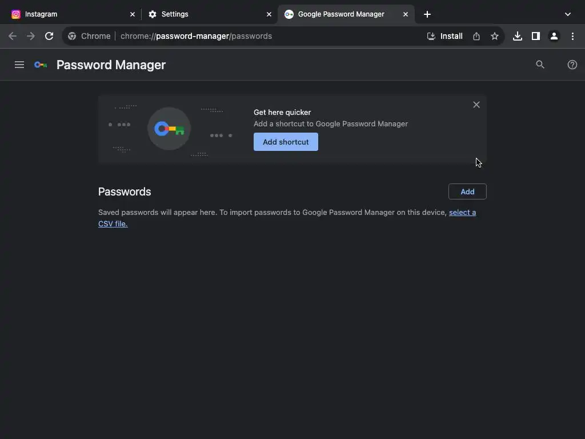Screen dimensions: 585x439
Task: Expand the tab search chevron
Action: (x=567, y=14)
